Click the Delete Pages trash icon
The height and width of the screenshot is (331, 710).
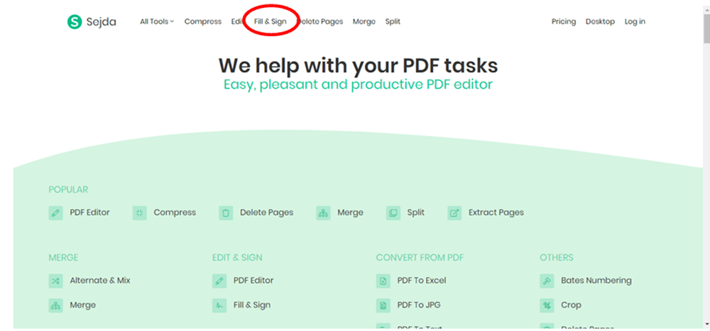pyautogui.click(x=226, y=212)
